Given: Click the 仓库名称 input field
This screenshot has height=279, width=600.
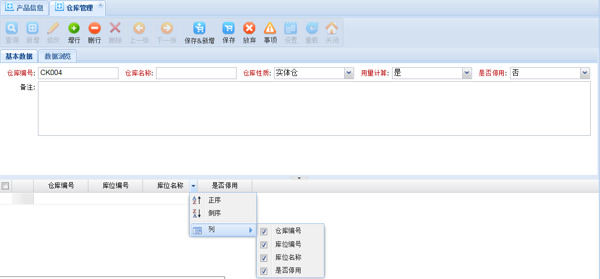Looking at the screenshot, I should pyautogui.click(x=196, y=73).
